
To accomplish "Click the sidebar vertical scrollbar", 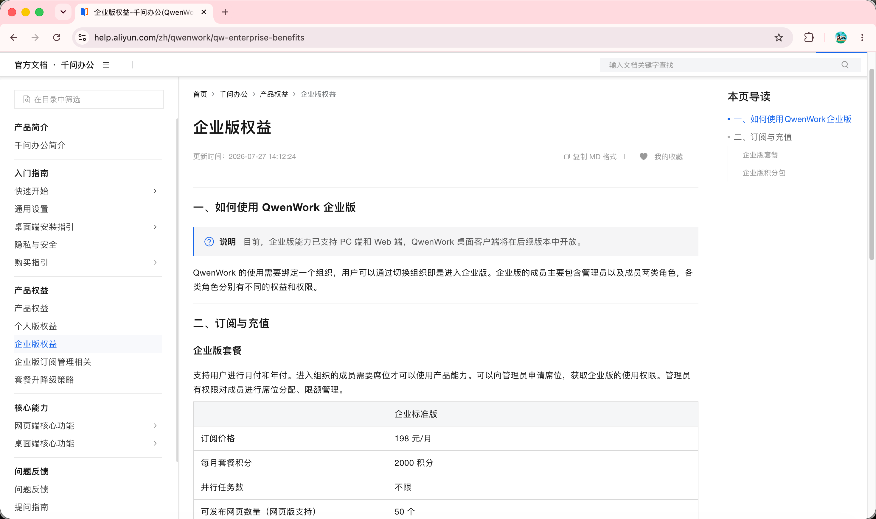I will [177, 290].
